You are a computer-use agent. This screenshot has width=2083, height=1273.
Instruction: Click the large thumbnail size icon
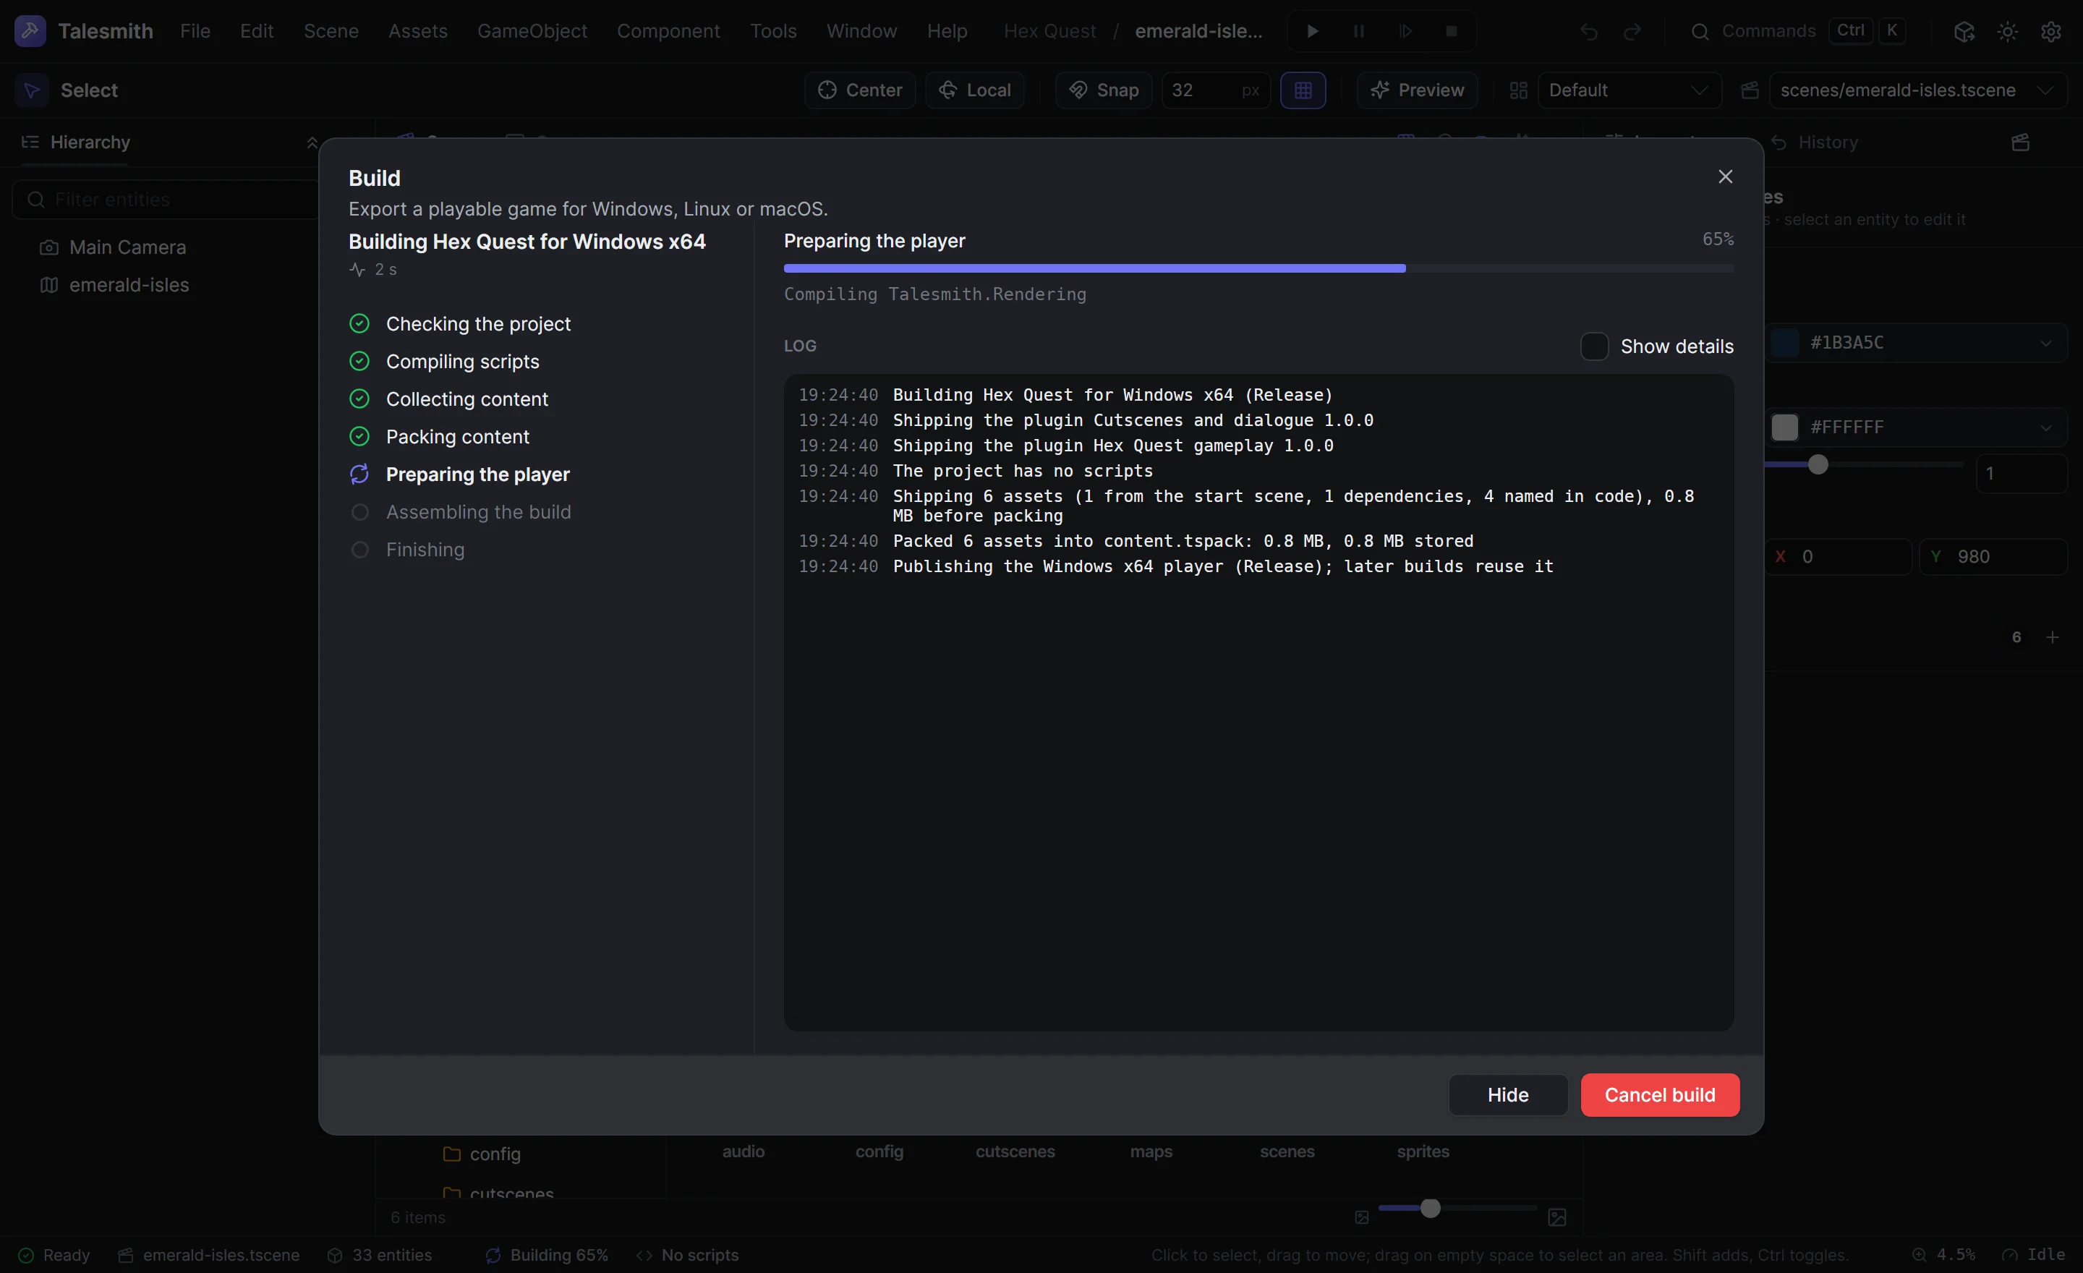tap(1557, 1217)
